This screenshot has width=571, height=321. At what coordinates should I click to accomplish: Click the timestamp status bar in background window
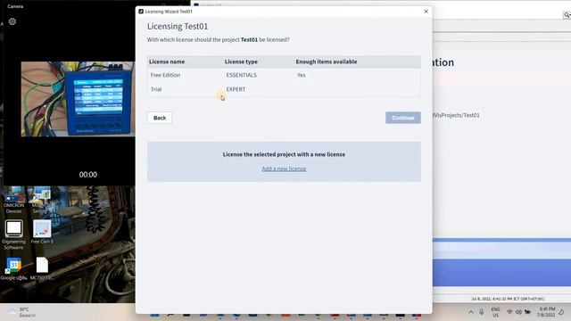click(508, 299)
